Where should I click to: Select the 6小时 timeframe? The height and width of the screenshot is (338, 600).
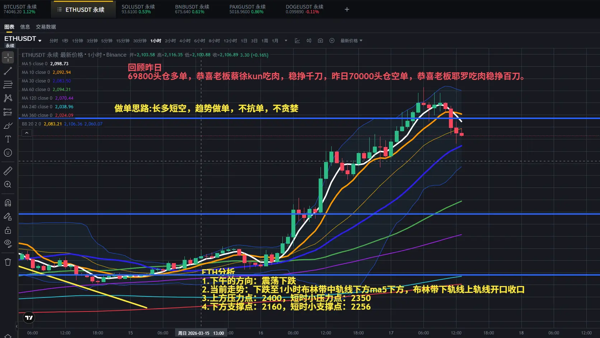(200, 41)
